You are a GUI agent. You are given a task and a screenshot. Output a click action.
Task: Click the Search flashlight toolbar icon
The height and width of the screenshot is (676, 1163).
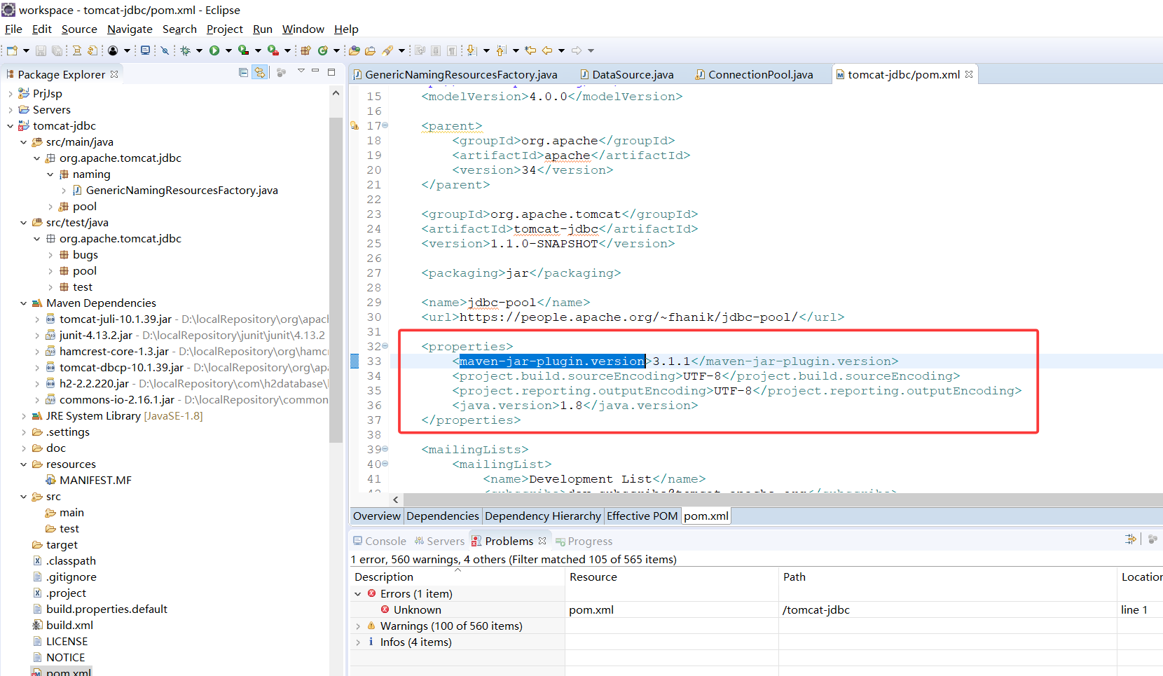[x=387, y=50]
